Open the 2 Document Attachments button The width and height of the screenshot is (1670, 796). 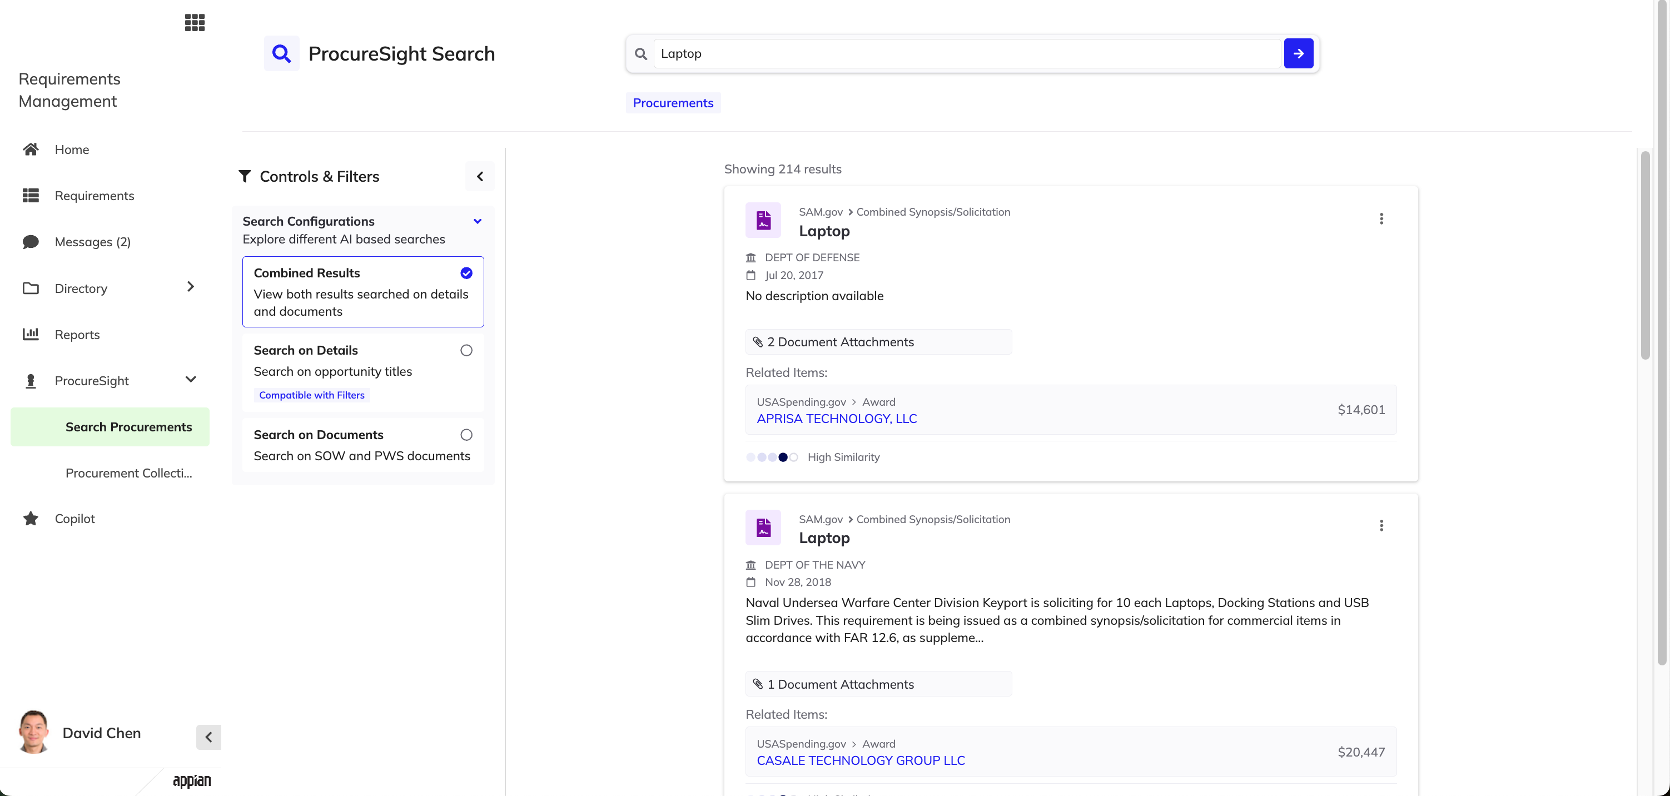878,342
